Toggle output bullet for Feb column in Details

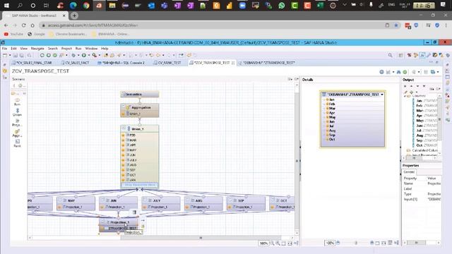[327, 104]
